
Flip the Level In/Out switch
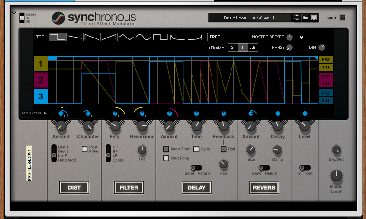(x=305, y=168)
